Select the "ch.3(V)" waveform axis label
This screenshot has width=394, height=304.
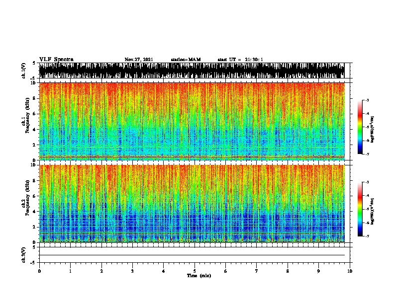[23, 255]
